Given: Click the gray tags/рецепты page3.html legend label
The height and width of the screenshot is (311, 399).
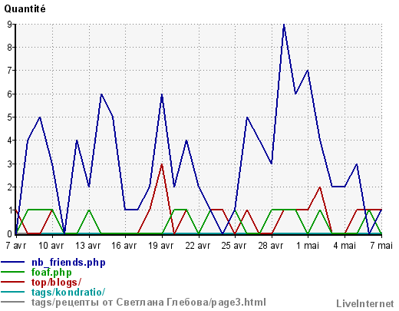Looking at the screenshot, I should (149, 303).
